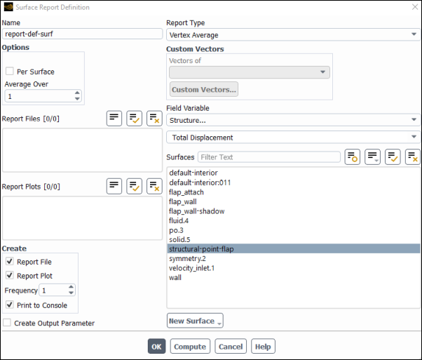
Task: Deselect all Report Plots icon
Action: [154, 186]
